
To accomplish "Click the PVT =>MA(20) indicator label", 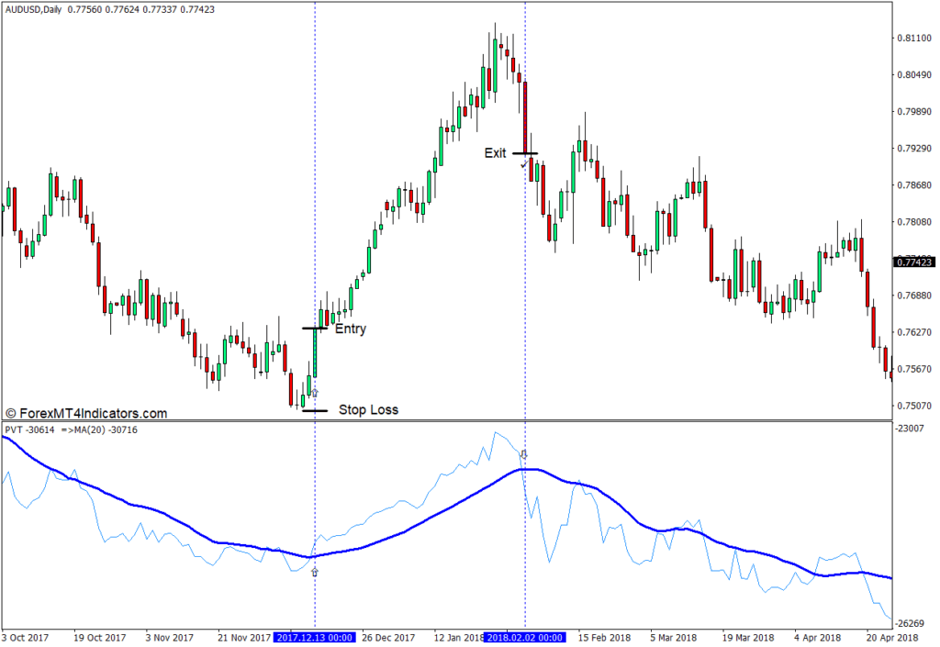I will 70,429.
